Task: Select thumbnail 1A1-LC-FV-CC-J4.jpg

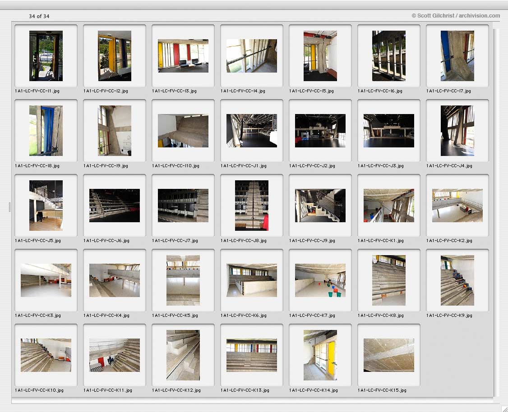Action: (x=457, y=131)
